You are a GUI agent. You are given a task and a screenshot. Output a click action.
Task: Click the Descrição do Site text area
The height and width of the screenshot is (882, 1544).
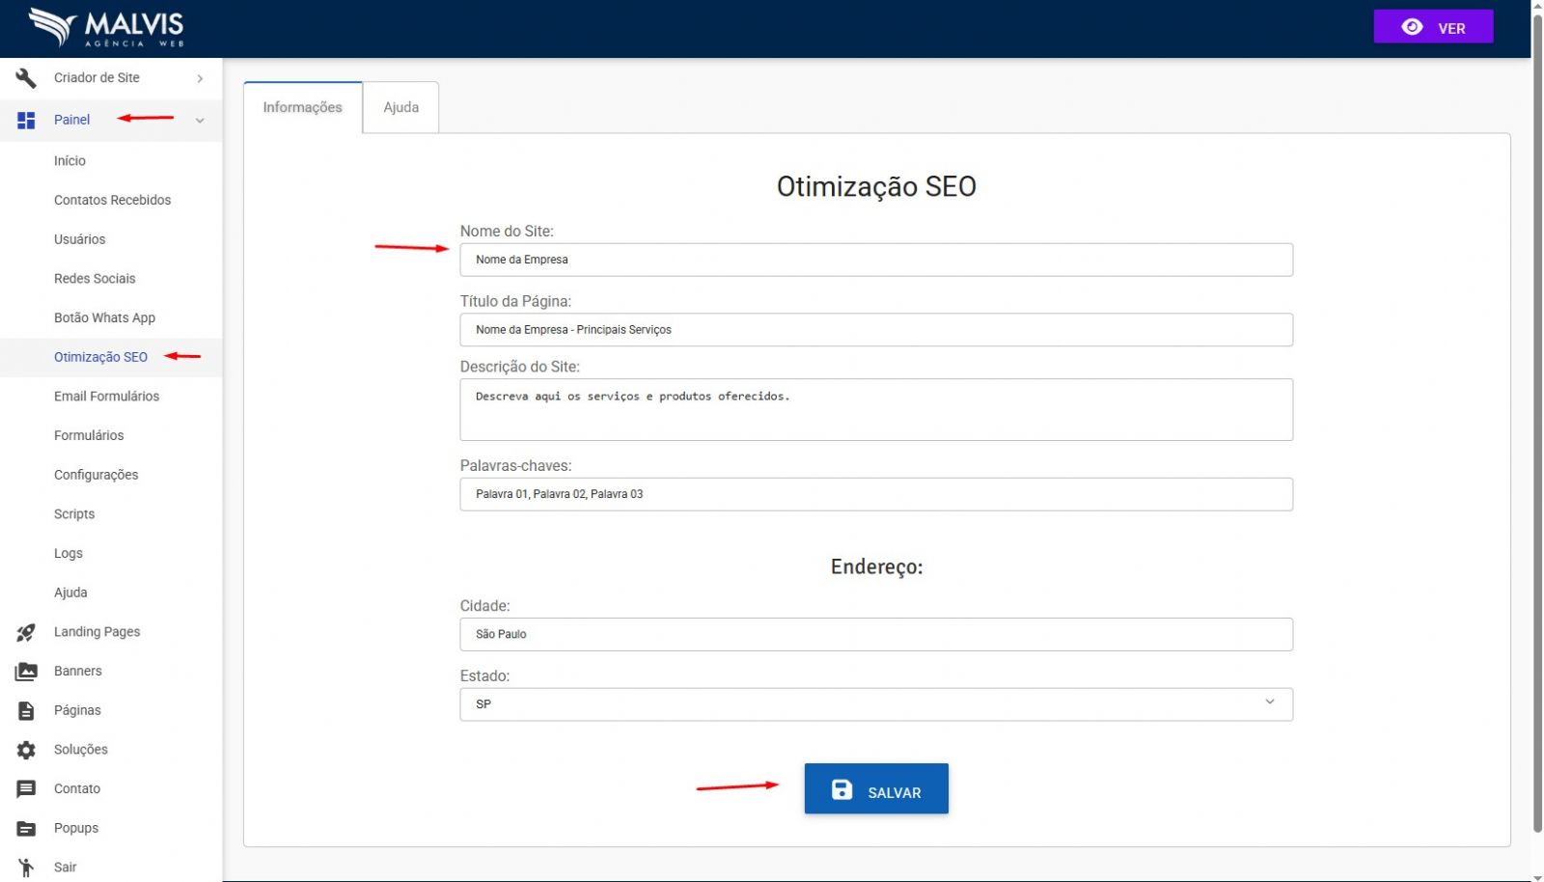click(875, 409)
